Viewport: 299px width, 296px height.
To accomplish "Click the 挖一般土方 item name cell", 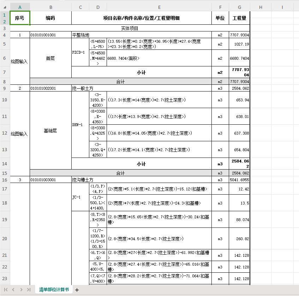I will point(142,88).
